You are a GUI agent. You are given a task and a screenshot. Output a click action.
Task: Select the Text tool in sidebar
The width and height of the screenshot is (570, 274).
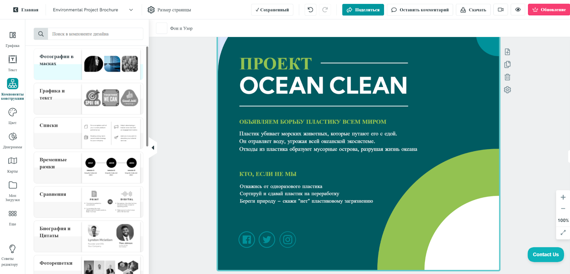point(12,63)
